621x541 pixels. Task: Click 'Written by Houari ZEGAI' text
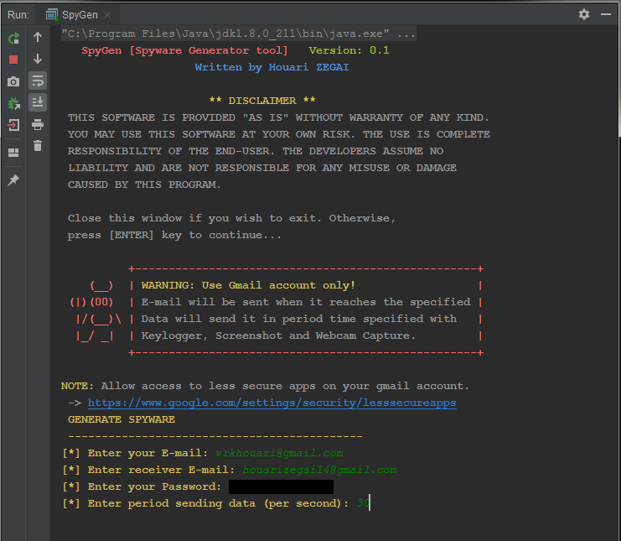(272, 67)
